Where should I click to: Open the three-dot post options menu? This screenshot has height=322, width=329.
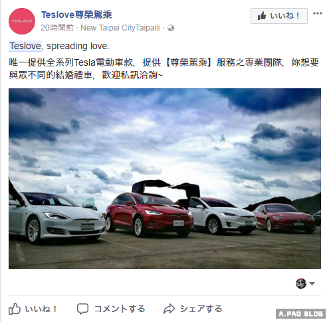(x=317, y=13)
